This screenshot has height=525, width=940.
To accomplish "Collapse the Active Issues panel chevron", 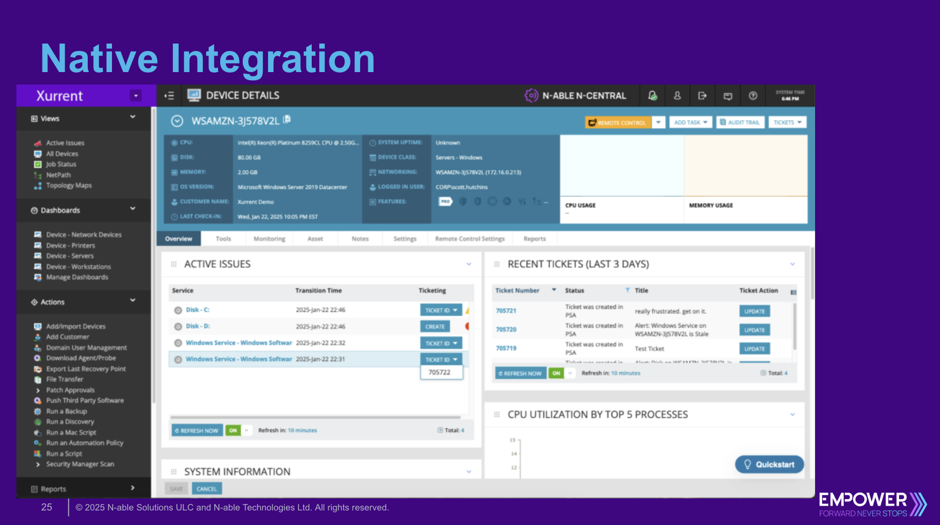I will [469, 264].
